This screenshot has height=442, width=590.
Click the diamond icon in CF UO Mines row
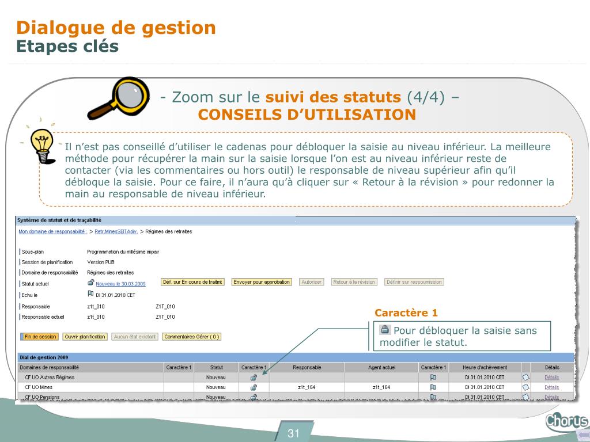tap(525, 387)
